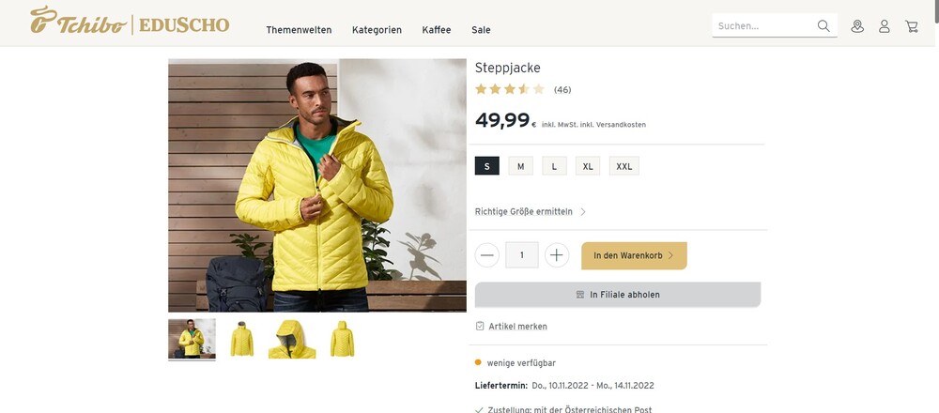Increase quantity with the plus button
939x413 pixels.
[x=557, y=255]
